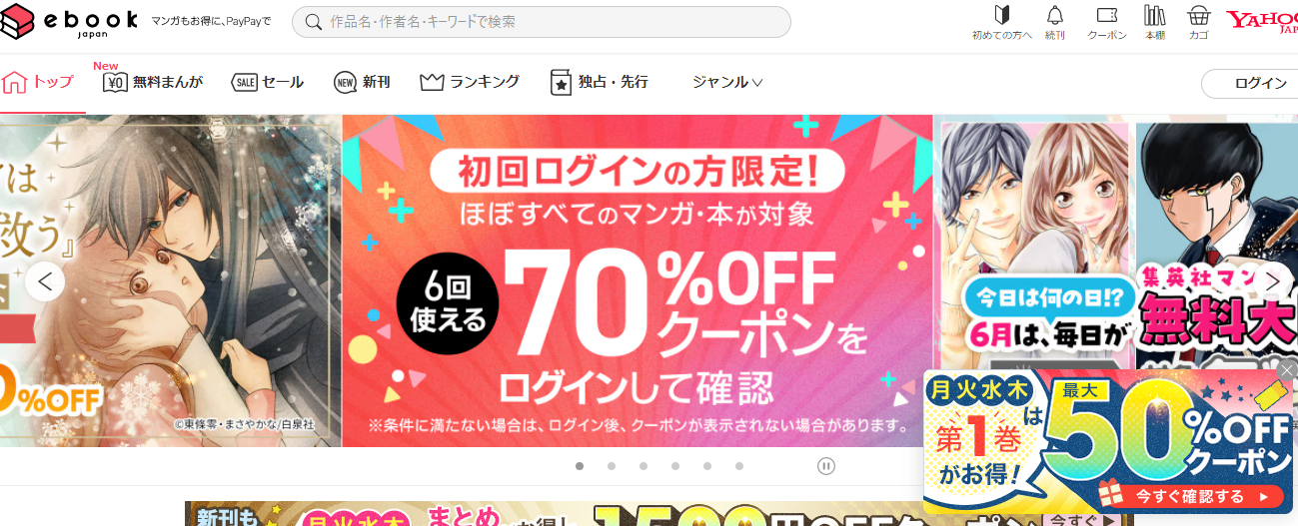Open the 初めての方へ beginner guide icon
Viewport: 1298px width, 526px height.
click(x=1002, y=23)
